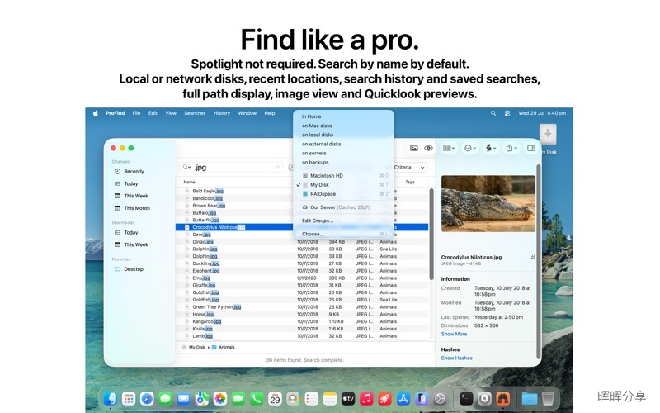Select the Crocodylus Niloticus.jpg row

pyautogui.click(x=302, y=227)
